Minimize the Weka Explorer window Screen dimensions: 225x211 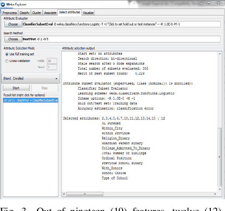tap(201, 3)
